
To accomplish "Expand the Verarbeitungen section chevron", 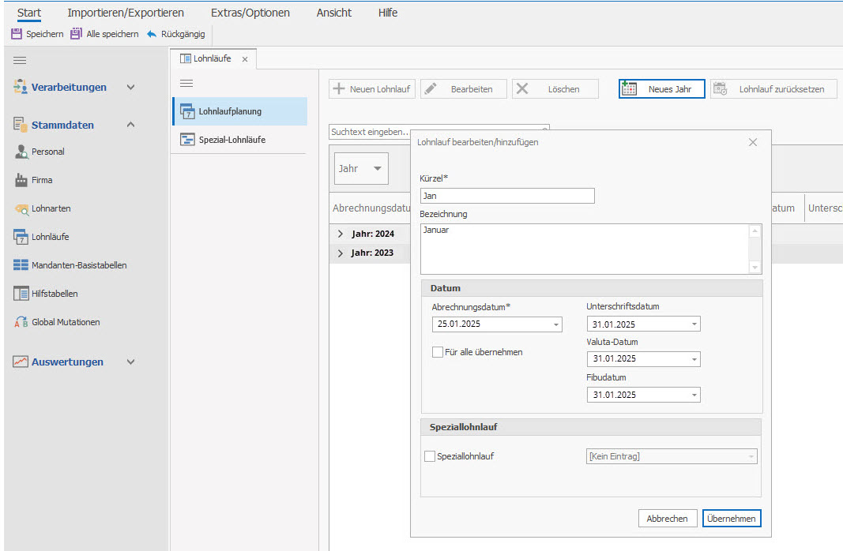I will click(x=130, y=87).
